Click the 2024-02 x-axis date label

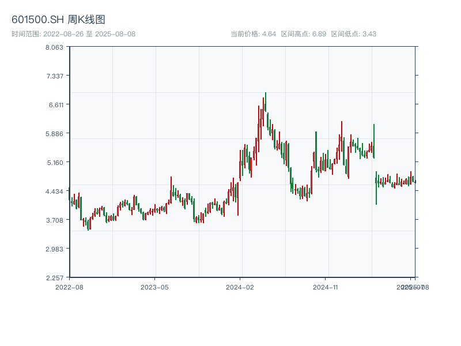240,287
